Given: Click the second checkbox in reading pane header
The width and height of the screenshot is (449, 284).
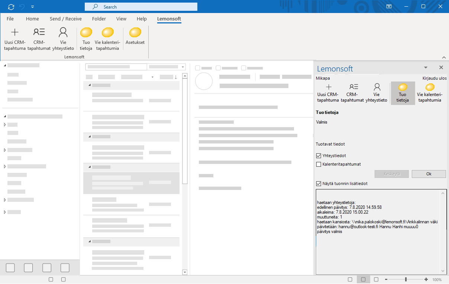Looking at the screenshot, I should (218, 68).
